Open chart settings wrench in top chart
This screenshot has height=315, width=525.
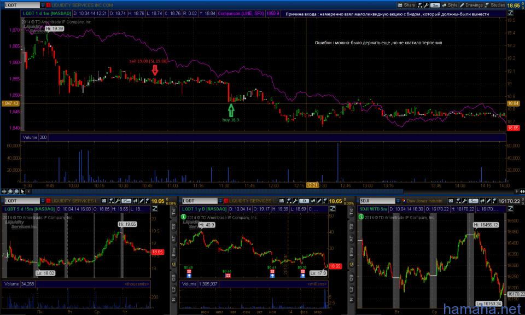coord(426,5)
